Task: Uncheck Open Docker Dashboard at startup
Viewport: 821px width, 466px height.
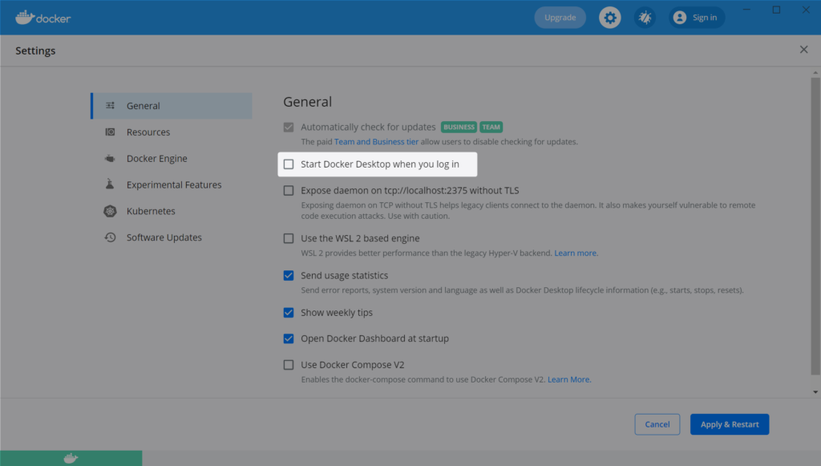Action: pos(289,338)
